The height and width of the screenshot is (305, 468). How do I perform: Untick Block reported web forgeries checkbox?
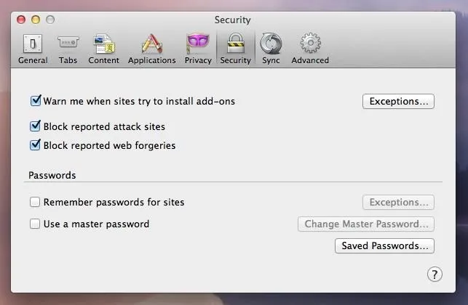[x=35, y=145]
